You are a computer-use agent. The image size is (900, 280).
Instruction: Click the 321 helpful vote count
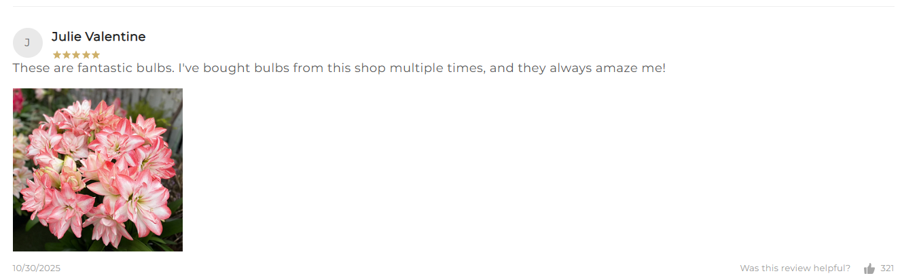click(x=886, y=268)
